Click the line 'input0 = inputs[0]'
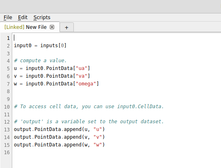The height and width of the screenshot is (168, 221). pos(40,46)
